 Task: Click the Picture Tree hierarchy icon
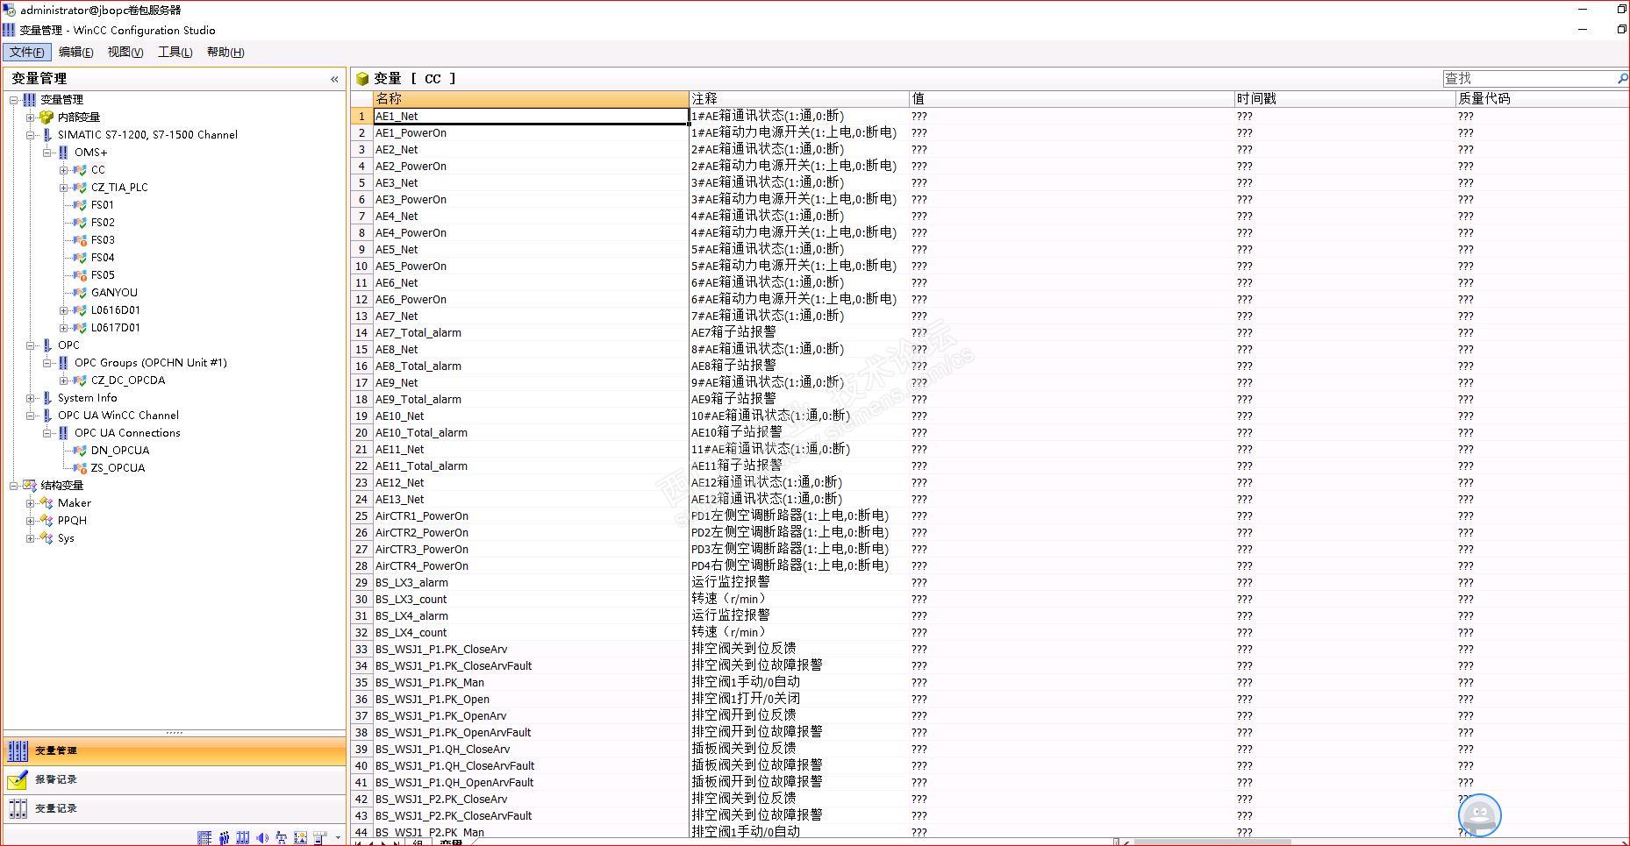pos(282,838)
